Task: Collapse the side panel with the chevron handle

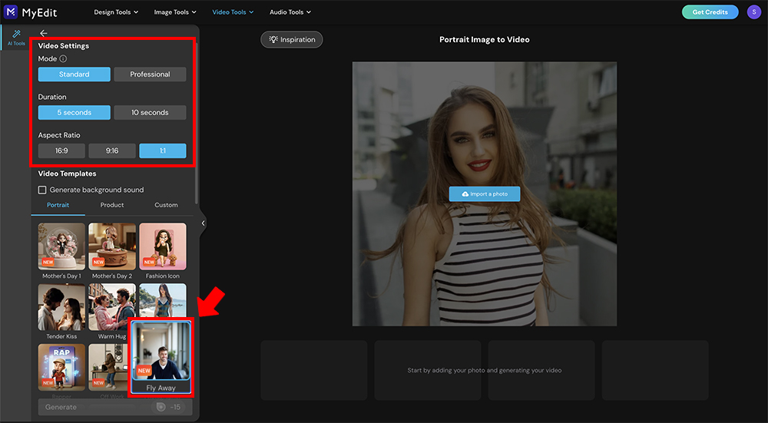Action: click(203, 223)
